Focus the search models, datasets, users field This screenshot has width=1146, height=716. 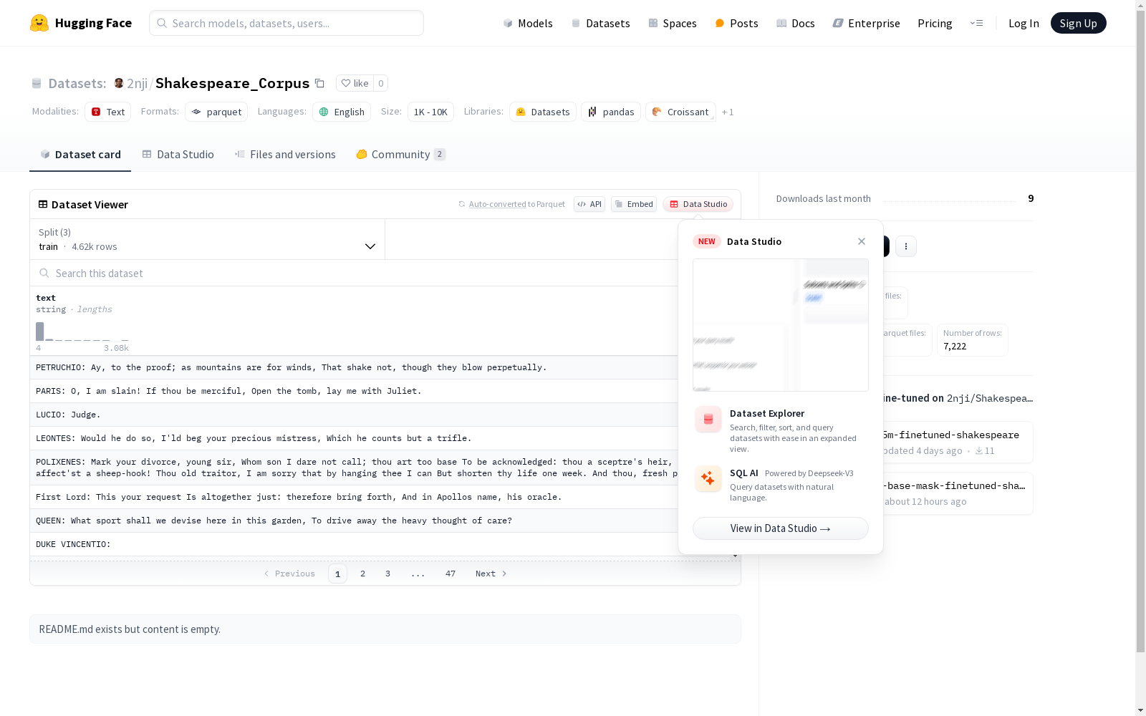pos(286,23)
